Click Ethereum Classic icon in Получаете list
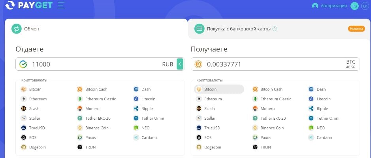Screen dimensions: 371x158 [255, 99]
